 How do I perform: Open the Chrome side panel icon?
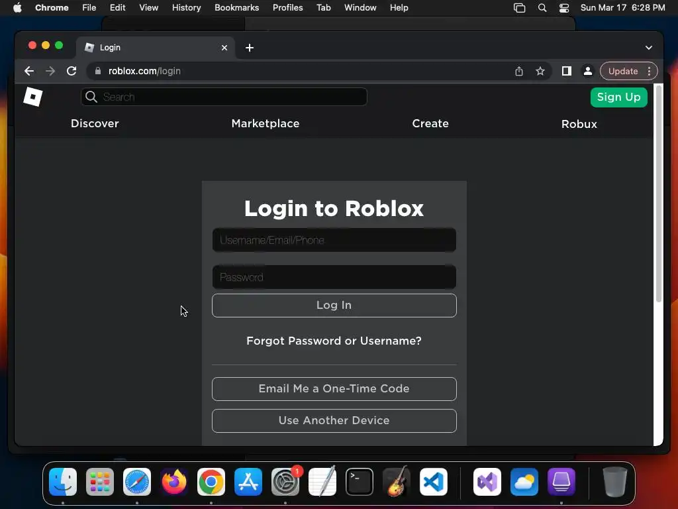click(x=567, y=71)
